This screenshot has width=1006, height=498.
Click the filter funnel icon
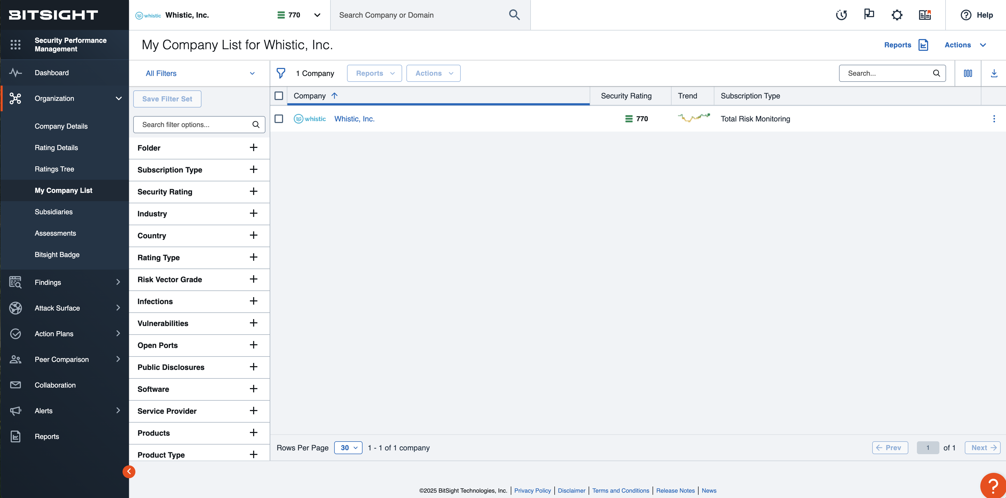coord(281,73)
